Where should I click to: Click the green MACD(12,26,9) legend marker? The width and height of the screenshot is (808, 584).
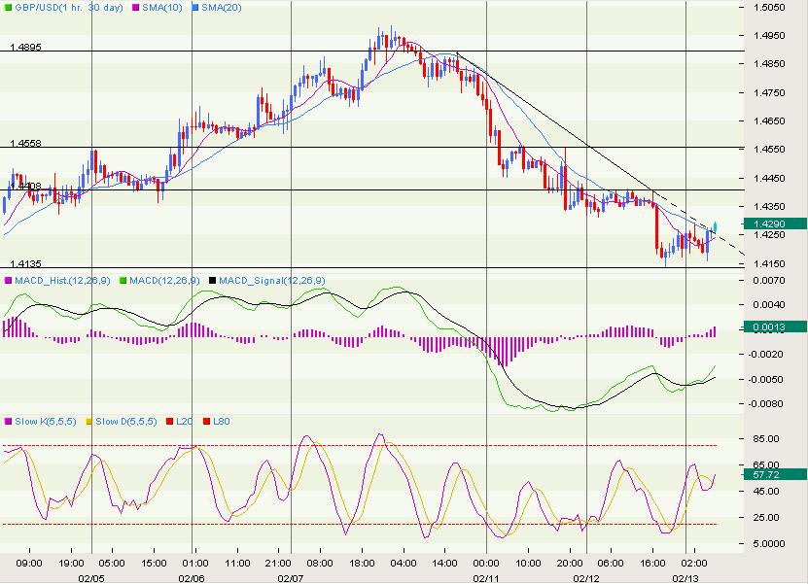123,281
